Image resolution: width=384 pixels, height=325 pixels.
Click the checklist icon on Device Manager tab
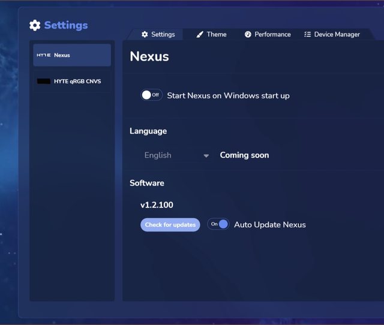pos(308,35)
